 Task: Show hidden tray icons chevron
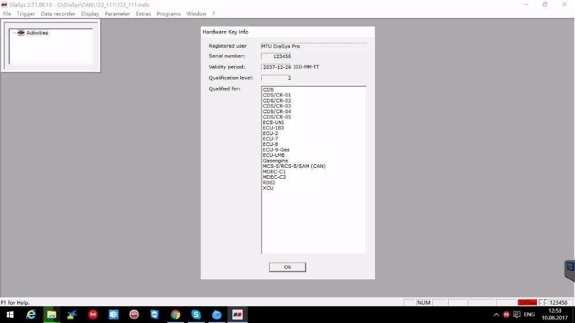tap(496, 314)
